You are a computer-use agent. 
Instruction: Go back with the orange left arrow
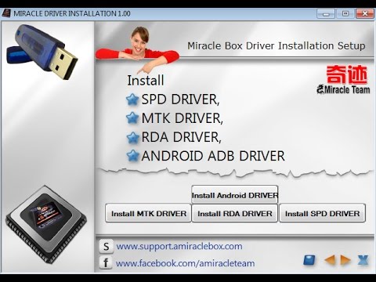coord(330,260)
